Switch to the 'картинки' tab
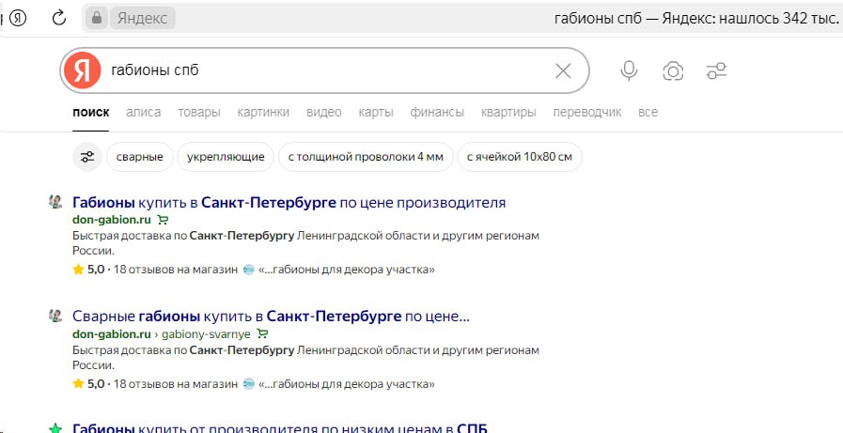 (x=263, y=112)
